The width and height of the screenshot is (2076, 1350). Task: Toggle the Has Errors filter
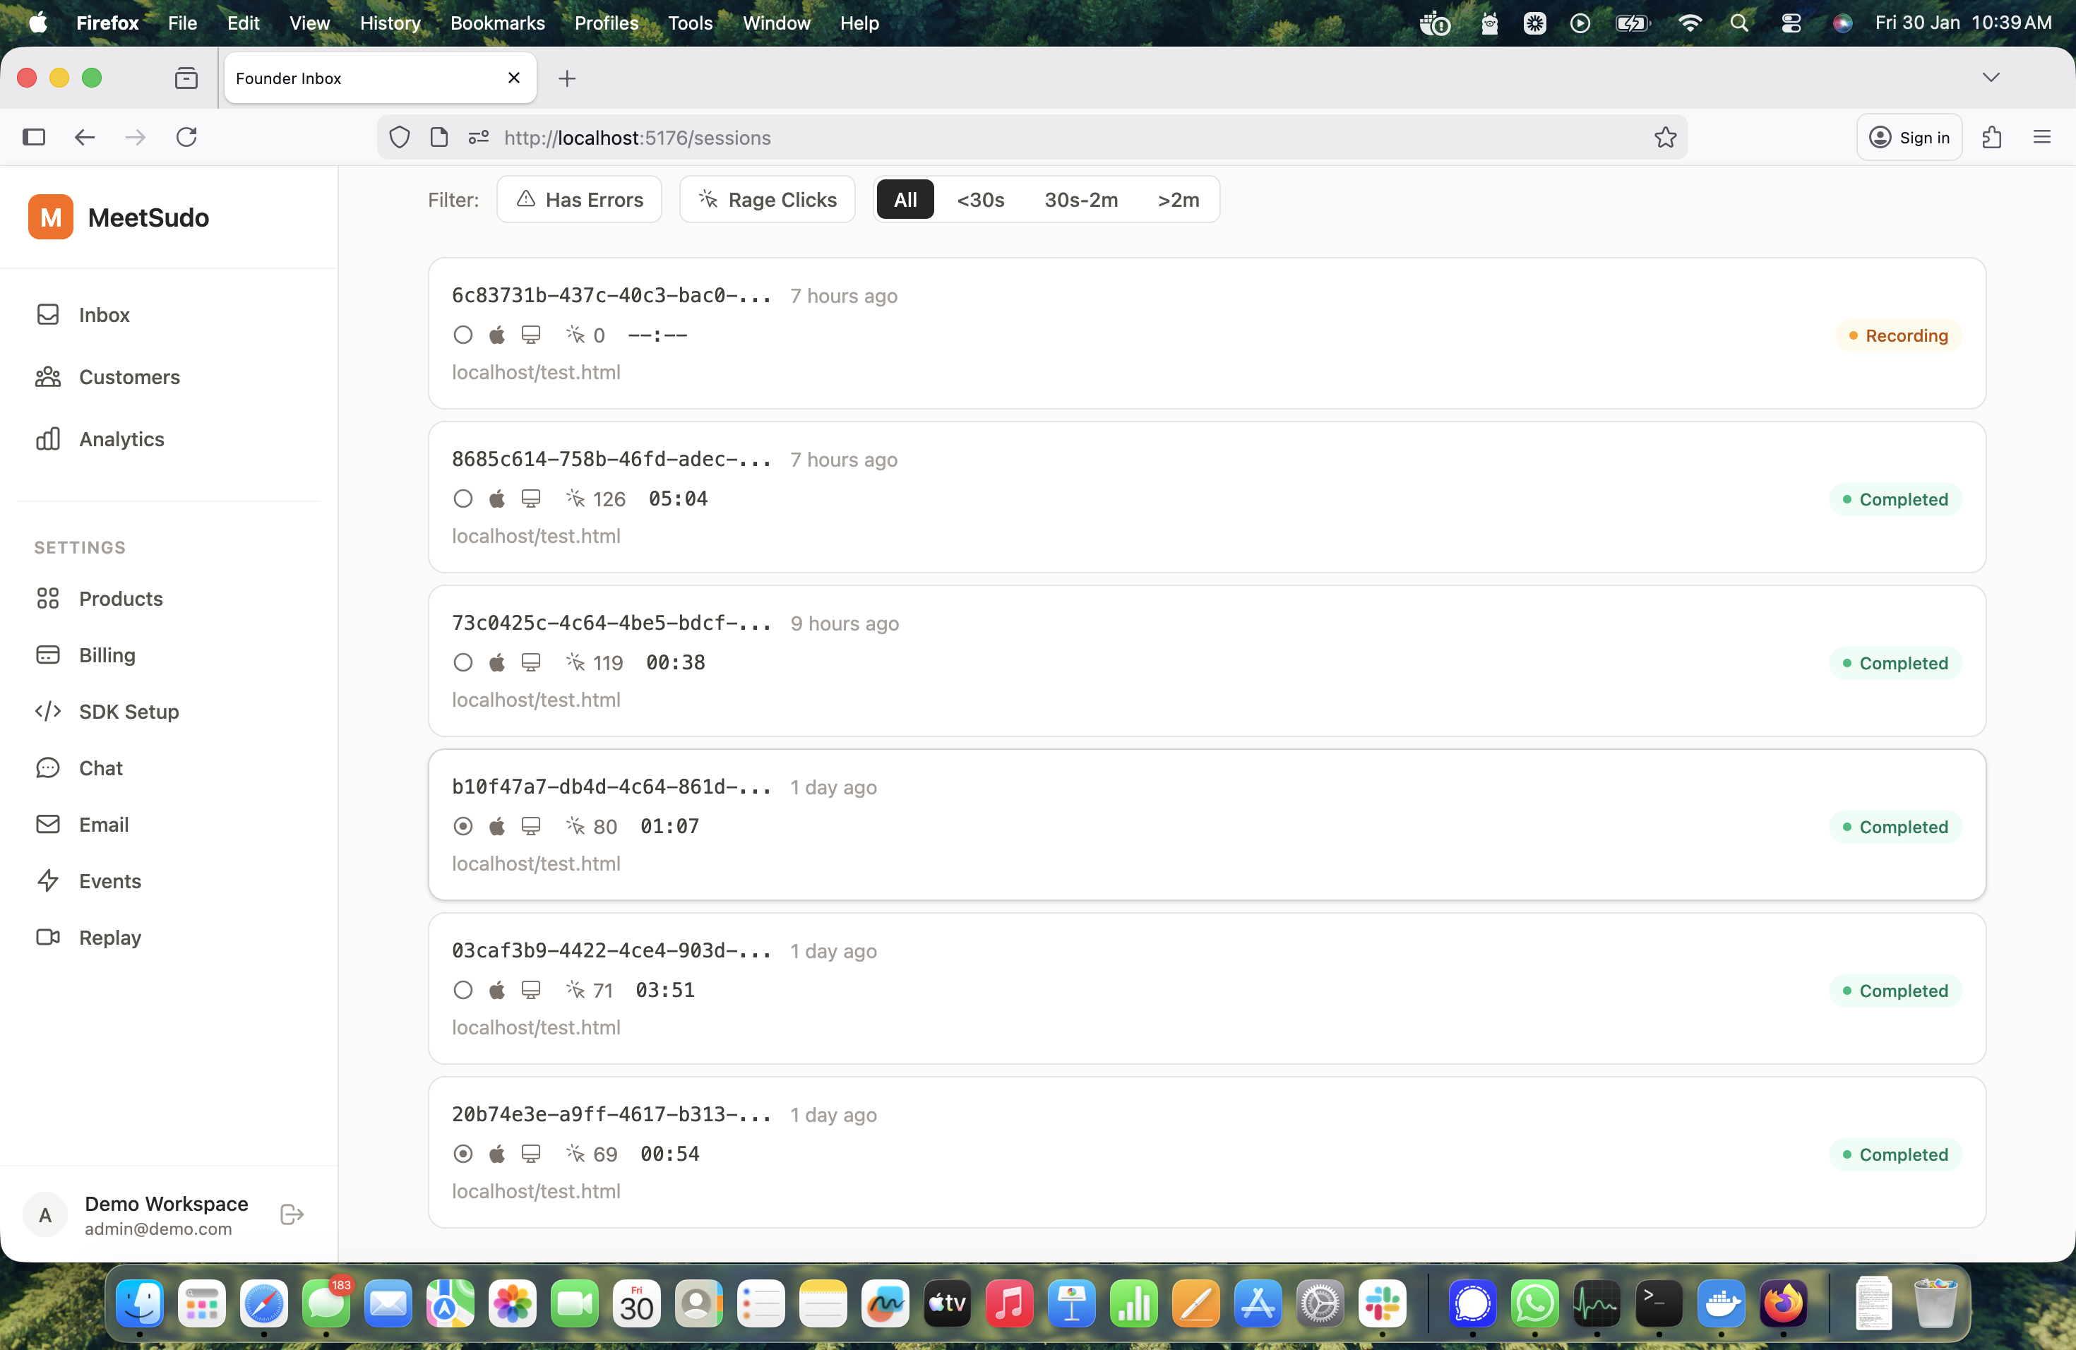[579, 200]
